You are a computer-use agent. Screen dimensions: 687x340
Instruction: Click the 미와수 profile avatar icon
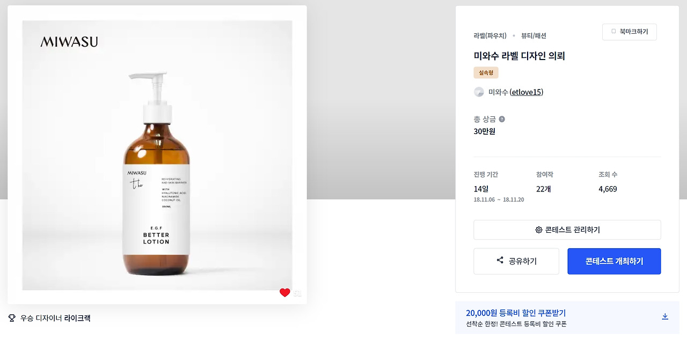click(479, 92)
